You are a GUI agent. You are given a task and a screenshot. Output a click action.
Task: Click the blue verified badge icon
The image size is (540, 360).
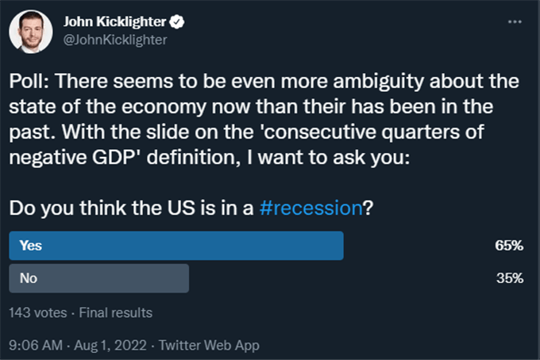pos(177,22)
